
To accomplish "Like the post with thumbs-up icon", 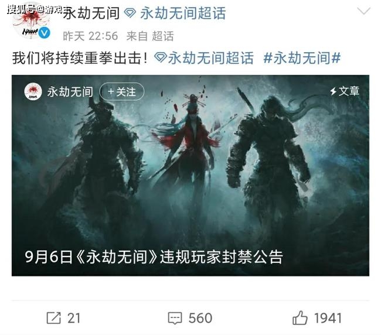I will (300, 317).
